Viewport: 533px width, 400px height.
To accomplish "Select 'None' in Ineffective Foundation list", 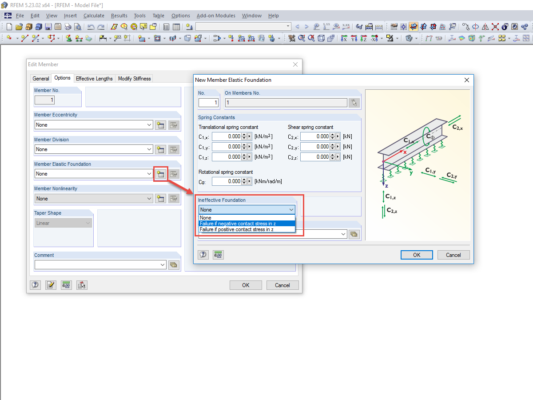I will pyautogui.click(x=247, y=218).
